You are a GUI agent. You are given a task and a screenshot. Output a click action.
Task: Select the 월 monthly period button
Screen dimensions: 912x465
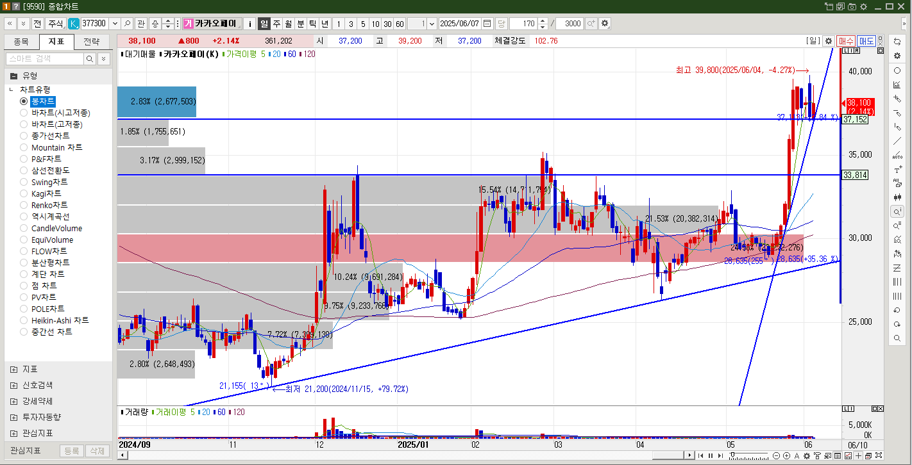pos(289,24)
